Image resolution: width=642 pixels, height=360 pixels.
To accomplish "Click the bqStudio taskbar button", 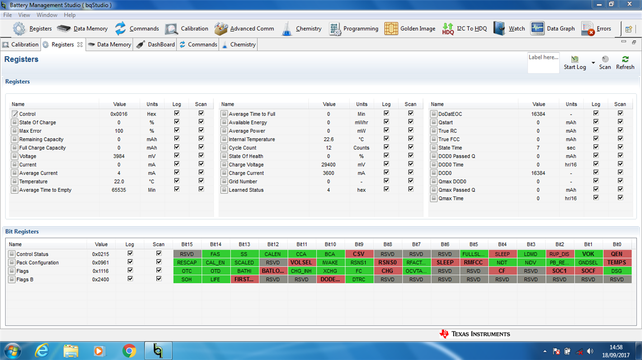I will (x=158, y=351).
